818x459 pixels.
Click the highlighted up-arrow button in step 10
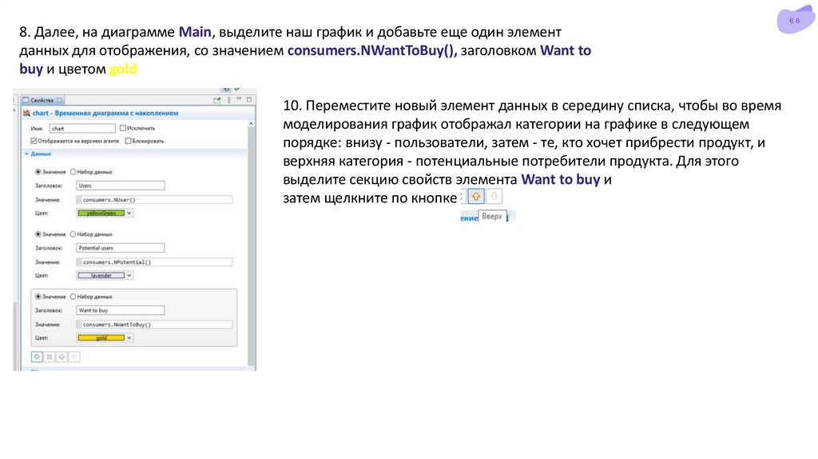[476, 197]
